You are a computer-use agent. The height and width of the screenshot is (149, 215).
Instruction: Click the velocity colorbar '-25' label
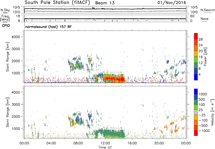[x=202, y=115]
